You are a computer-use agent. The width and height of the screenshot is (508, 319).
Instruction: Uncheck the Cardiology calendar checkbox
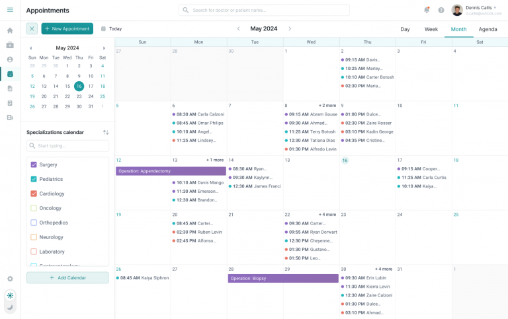[x=34, y=194]
